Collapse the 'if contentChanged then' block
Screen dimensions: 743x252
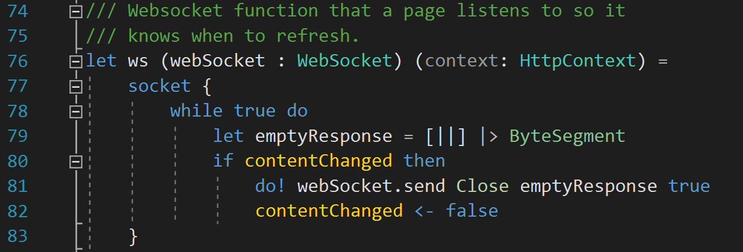[75, 161]
